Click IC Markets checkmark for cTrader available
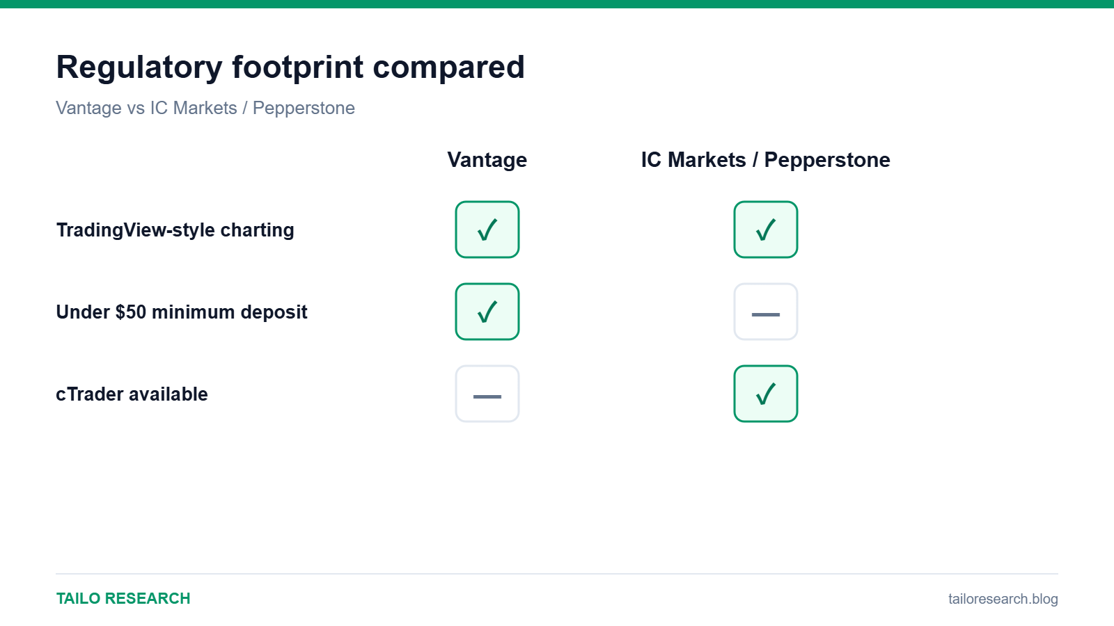The height and width of the screenshot is (626, 1114). pos(766,394)
